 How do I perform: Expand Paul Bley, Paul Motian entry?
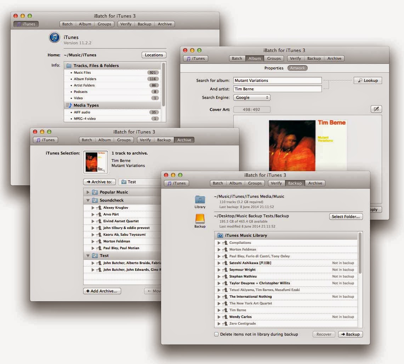pos(93,248)
